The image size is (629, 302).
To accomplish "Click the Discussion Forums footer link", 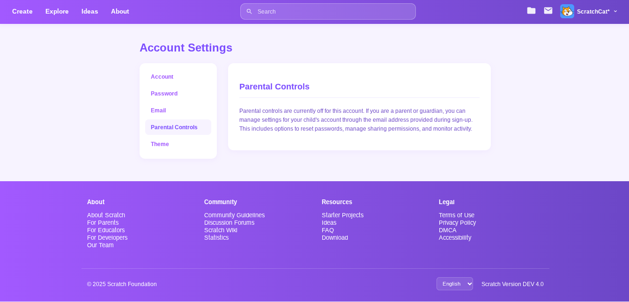I will [x=229, y=223].
